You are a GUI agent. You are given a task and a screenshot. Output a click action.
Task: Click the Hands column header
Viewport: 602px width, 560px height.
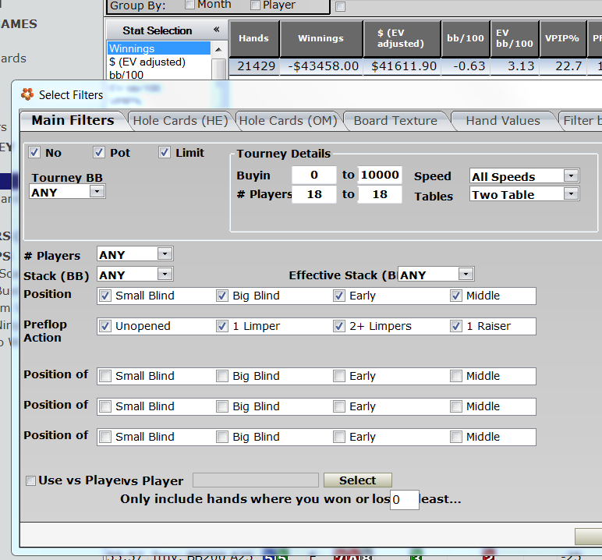[253, 38]
